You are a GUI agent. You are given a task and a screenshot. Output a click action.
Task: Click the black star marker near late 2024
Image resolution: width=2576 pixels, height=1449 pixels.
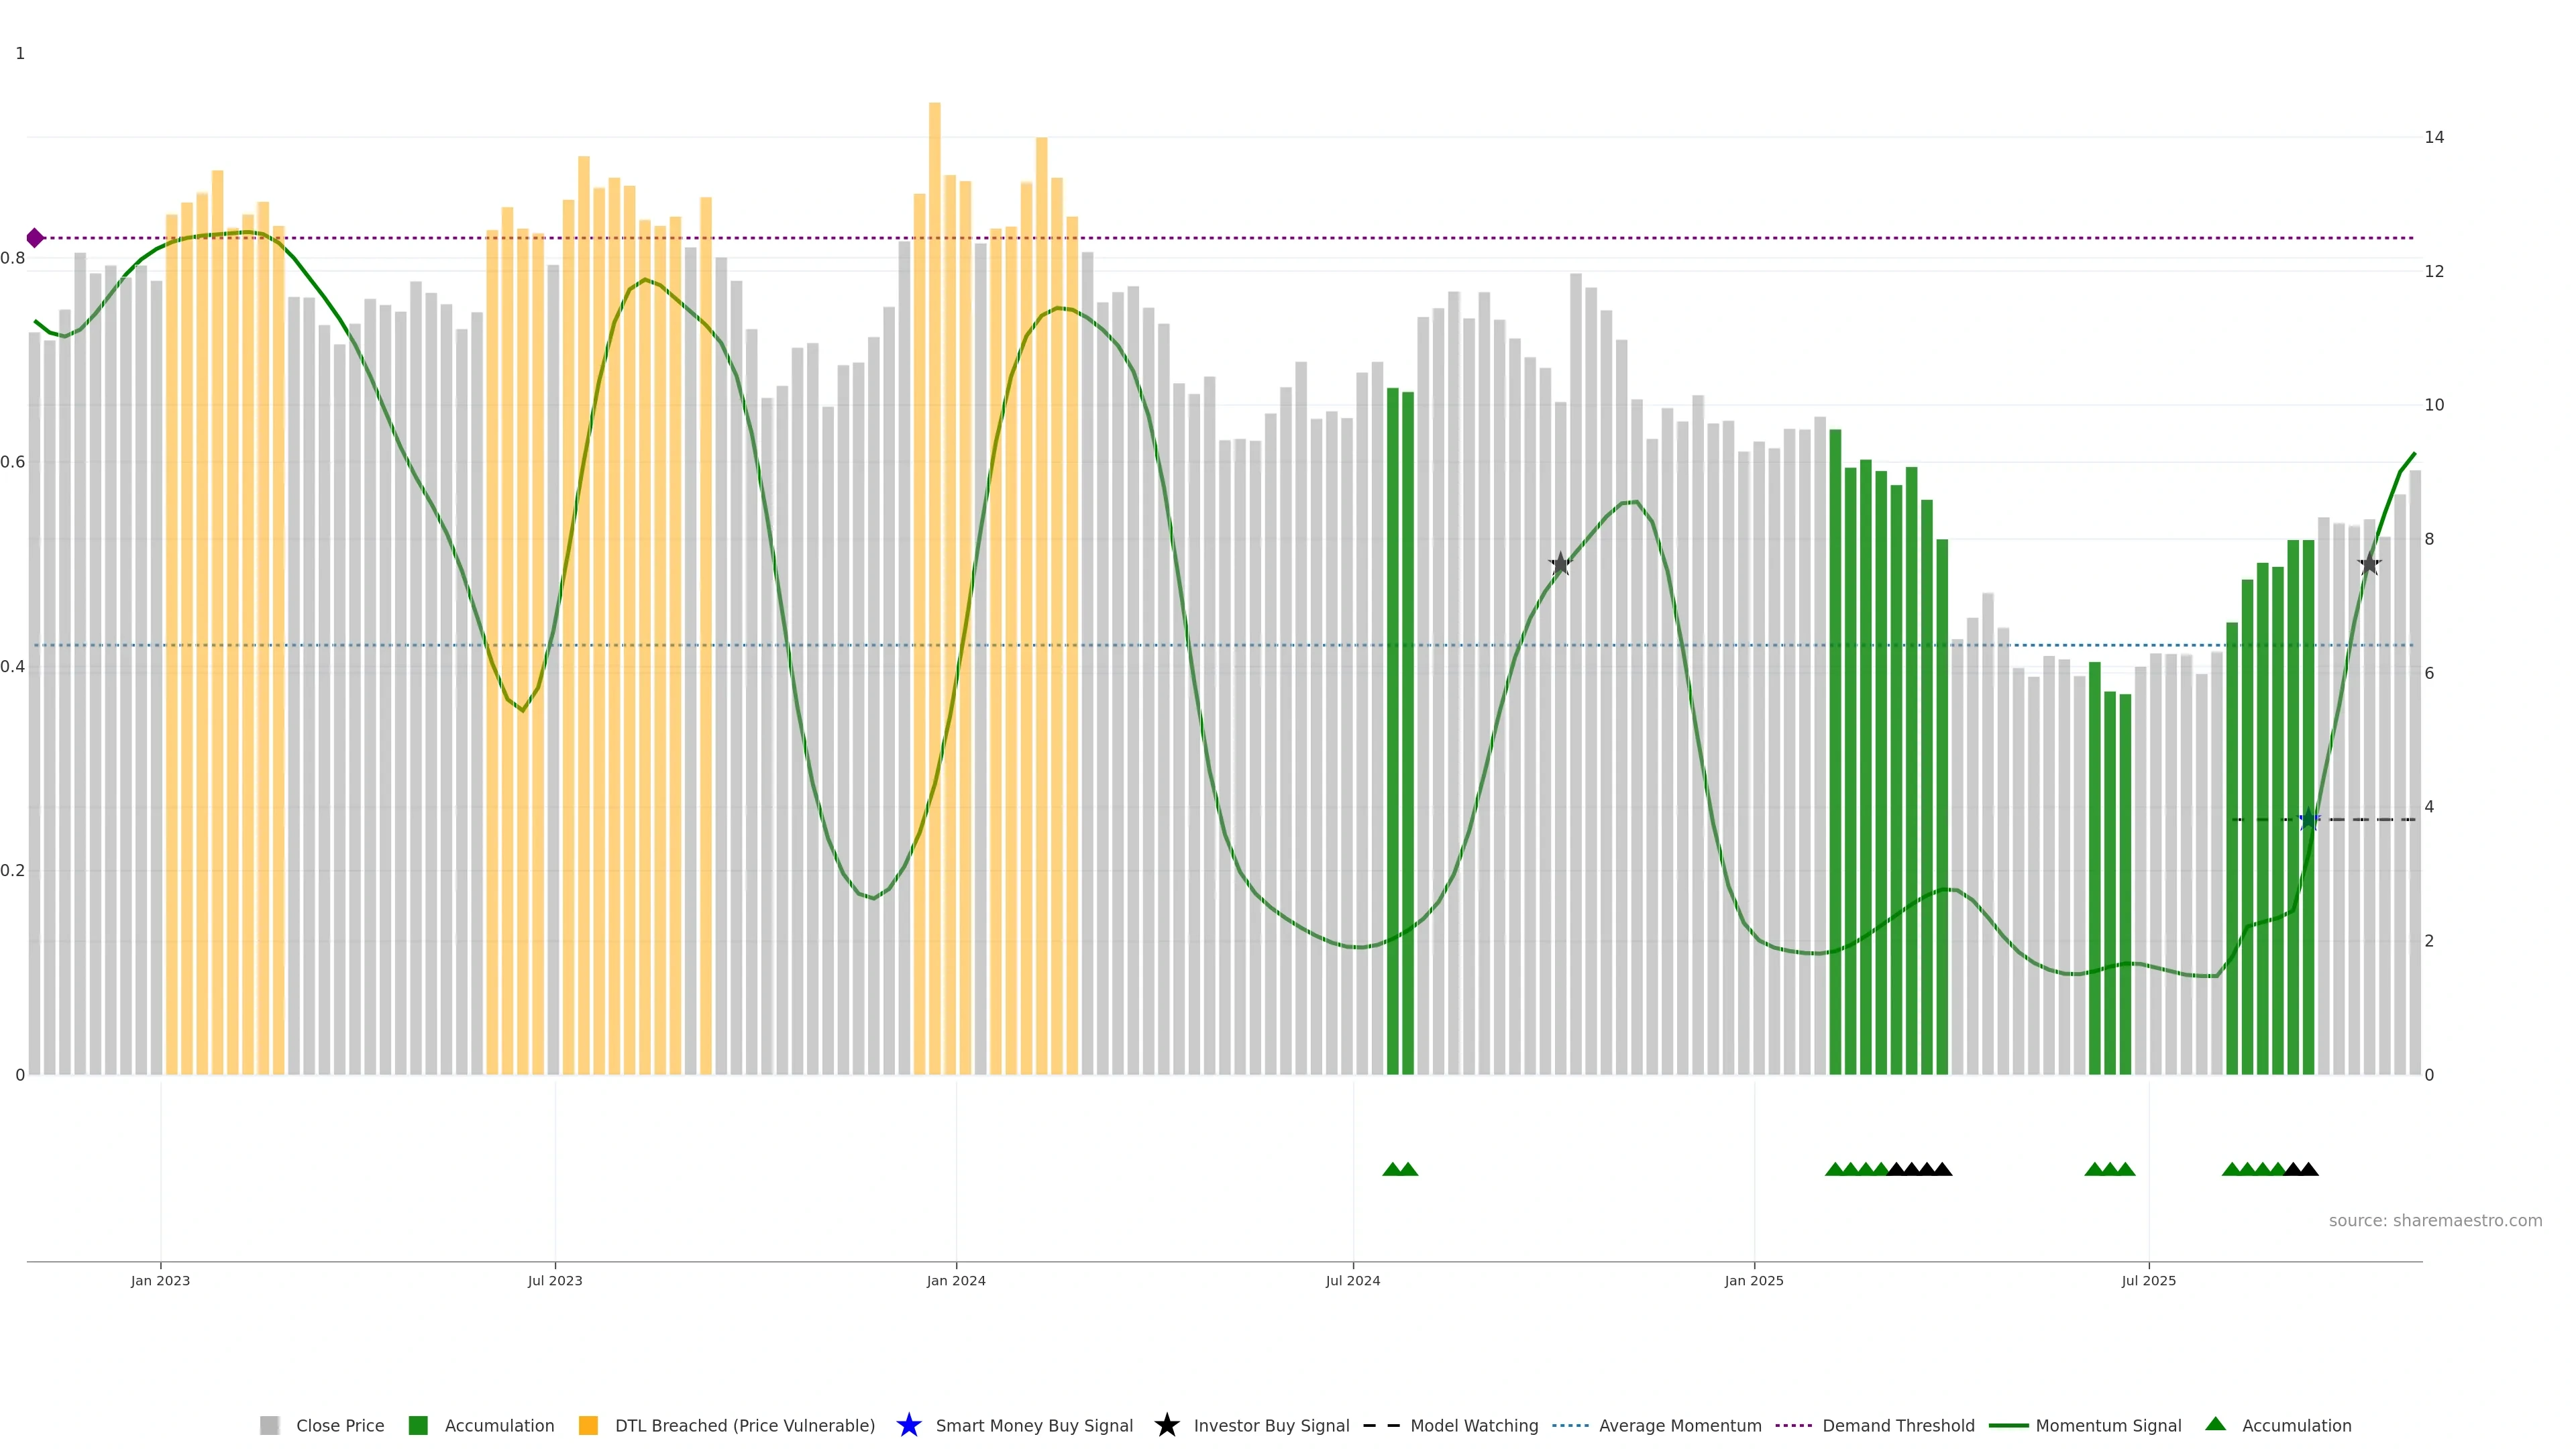(x=1560, y=564)
